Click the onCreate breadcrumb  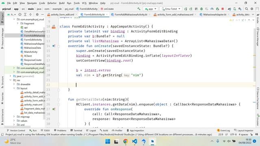[107, 9]
